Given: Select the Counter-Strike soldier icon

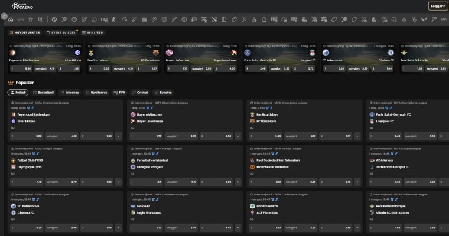Looking at the screenshot, I should coord(114,19).
